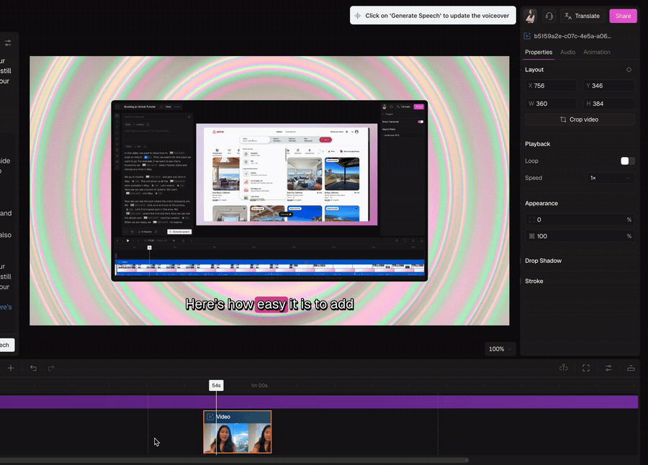Screen dimensions: 648x465
Task: Click the Crop video button
Action: pos(580,119)
